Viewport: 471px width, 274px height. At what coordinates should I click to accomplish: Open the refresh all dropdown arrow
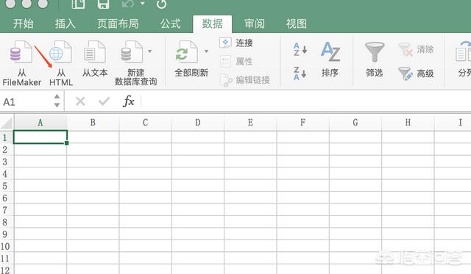[206, 51]
